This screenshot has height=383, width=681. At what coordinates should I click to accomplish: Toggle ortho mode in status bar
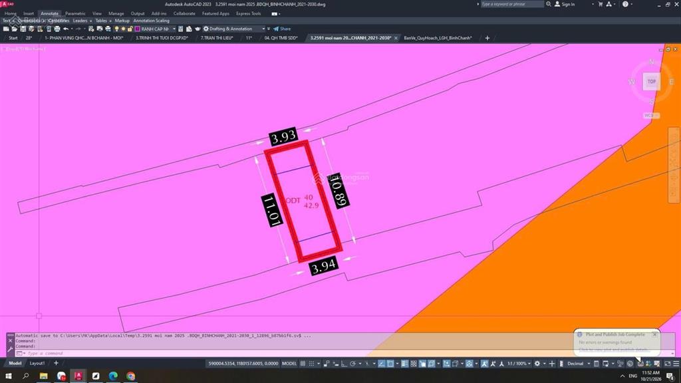pos(344,364)
